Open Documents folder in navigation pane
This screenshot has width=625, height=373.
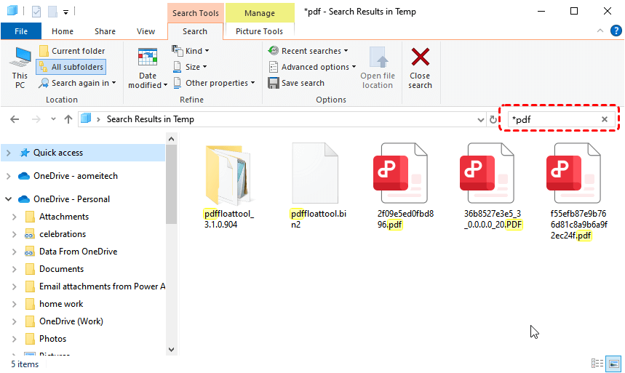click(61, 269)
